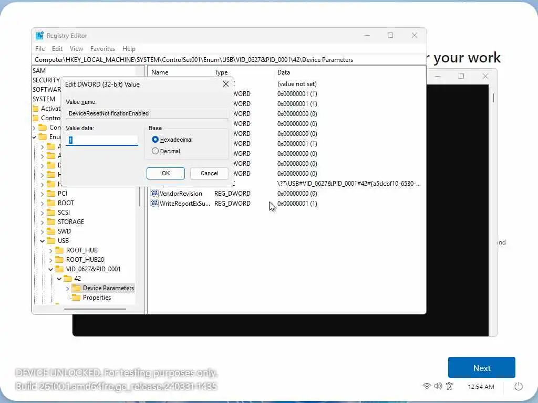The height and width of the screenshot is (403, 538).
Task: Click the ROOT_HUB20 folder icon
Action: click(59, 259)
